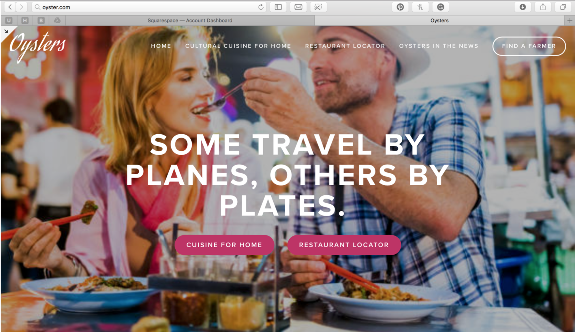Screen dimensions: 575x332
Task: Go back using the browser back arrow
Action: click(x=10, y=7)
